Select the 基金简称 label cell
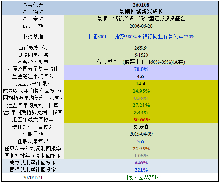 click(x=33, y=12)
